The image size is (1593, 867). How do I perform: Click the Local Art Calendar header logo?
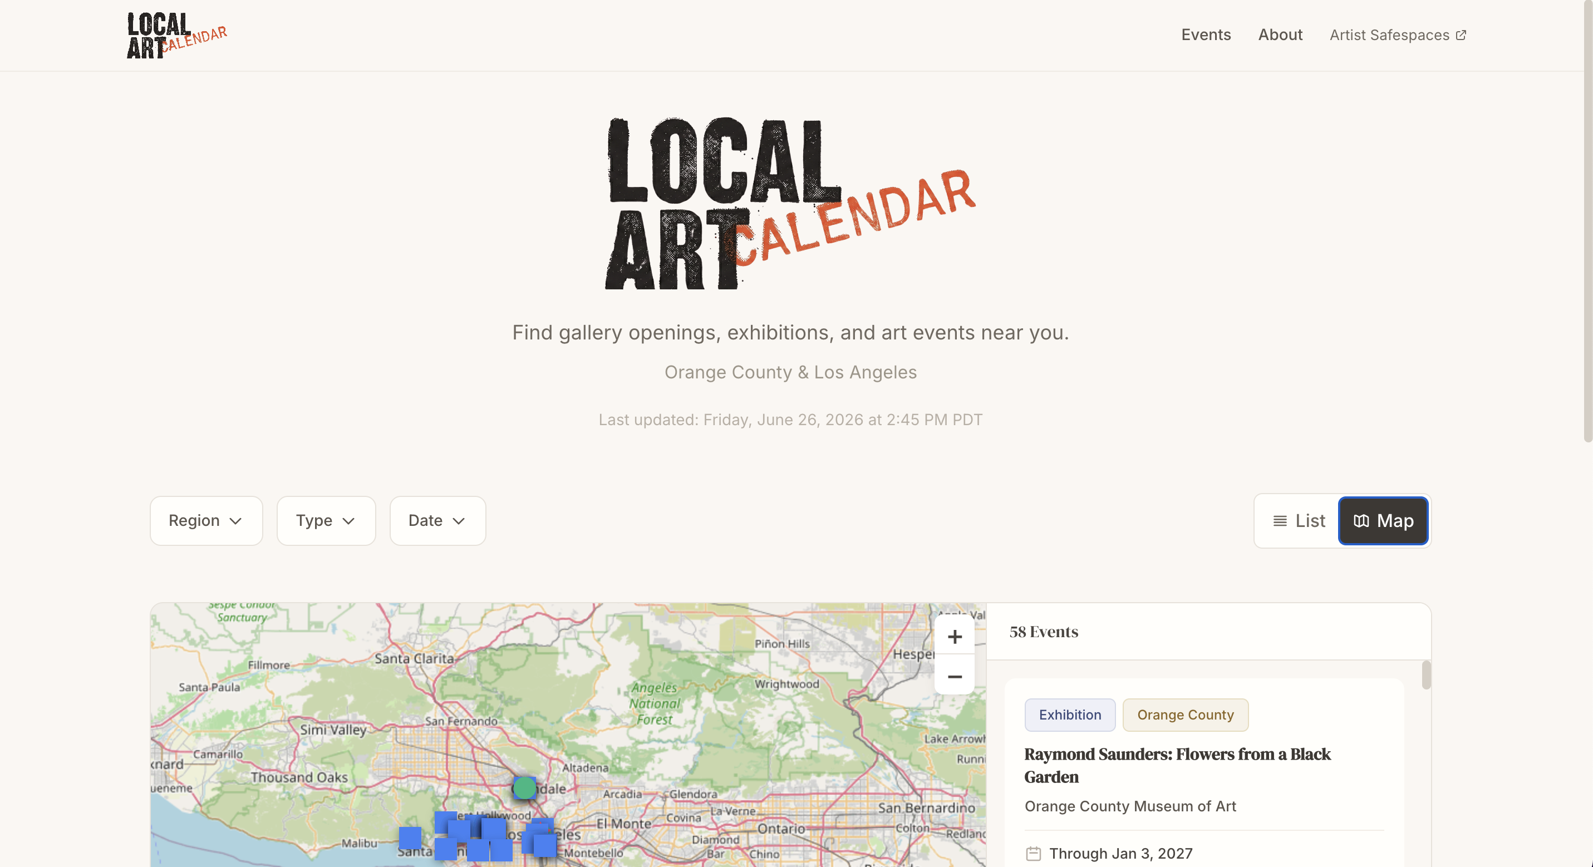pyautogui.click(x=177, y=35)
